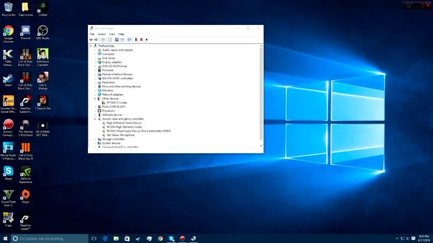Select the Origin desktop shortcut

coord(26,196)
